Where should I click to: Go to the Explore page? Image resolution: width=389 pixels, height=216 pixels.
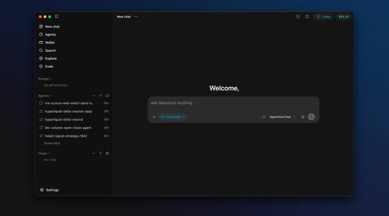coord(48,59)
